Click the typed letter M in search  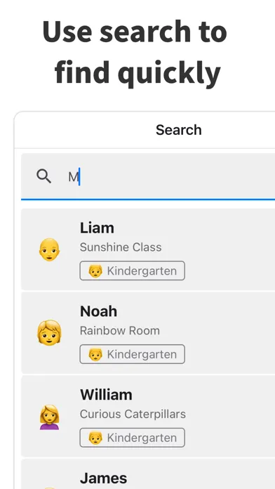click(73, 177)
